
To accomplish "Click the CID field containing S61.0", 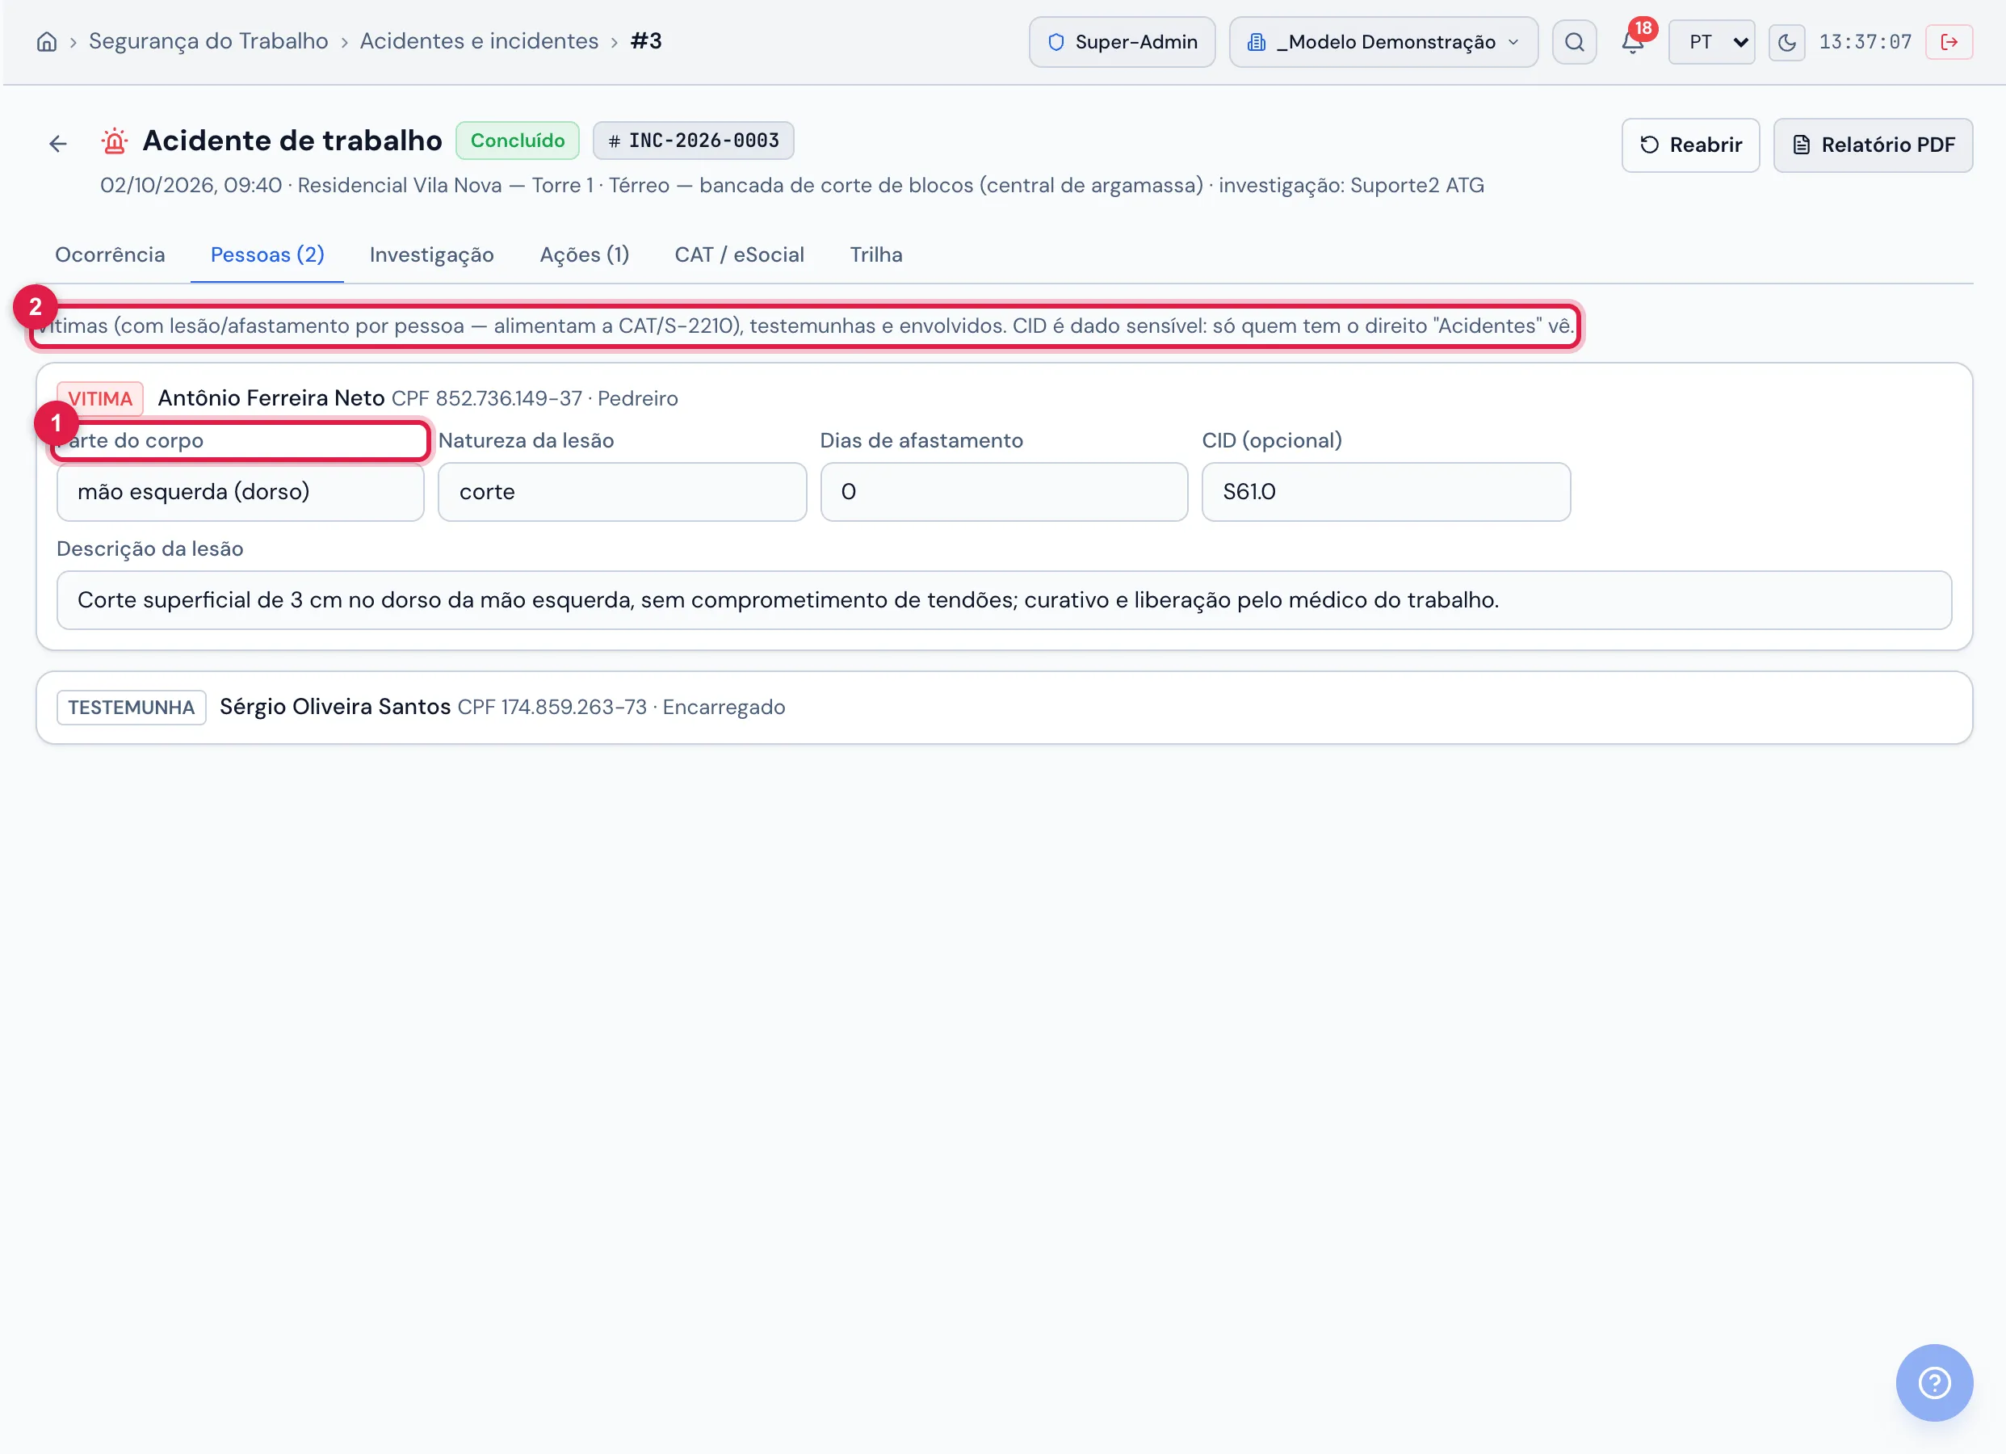I will (1385, 492).
